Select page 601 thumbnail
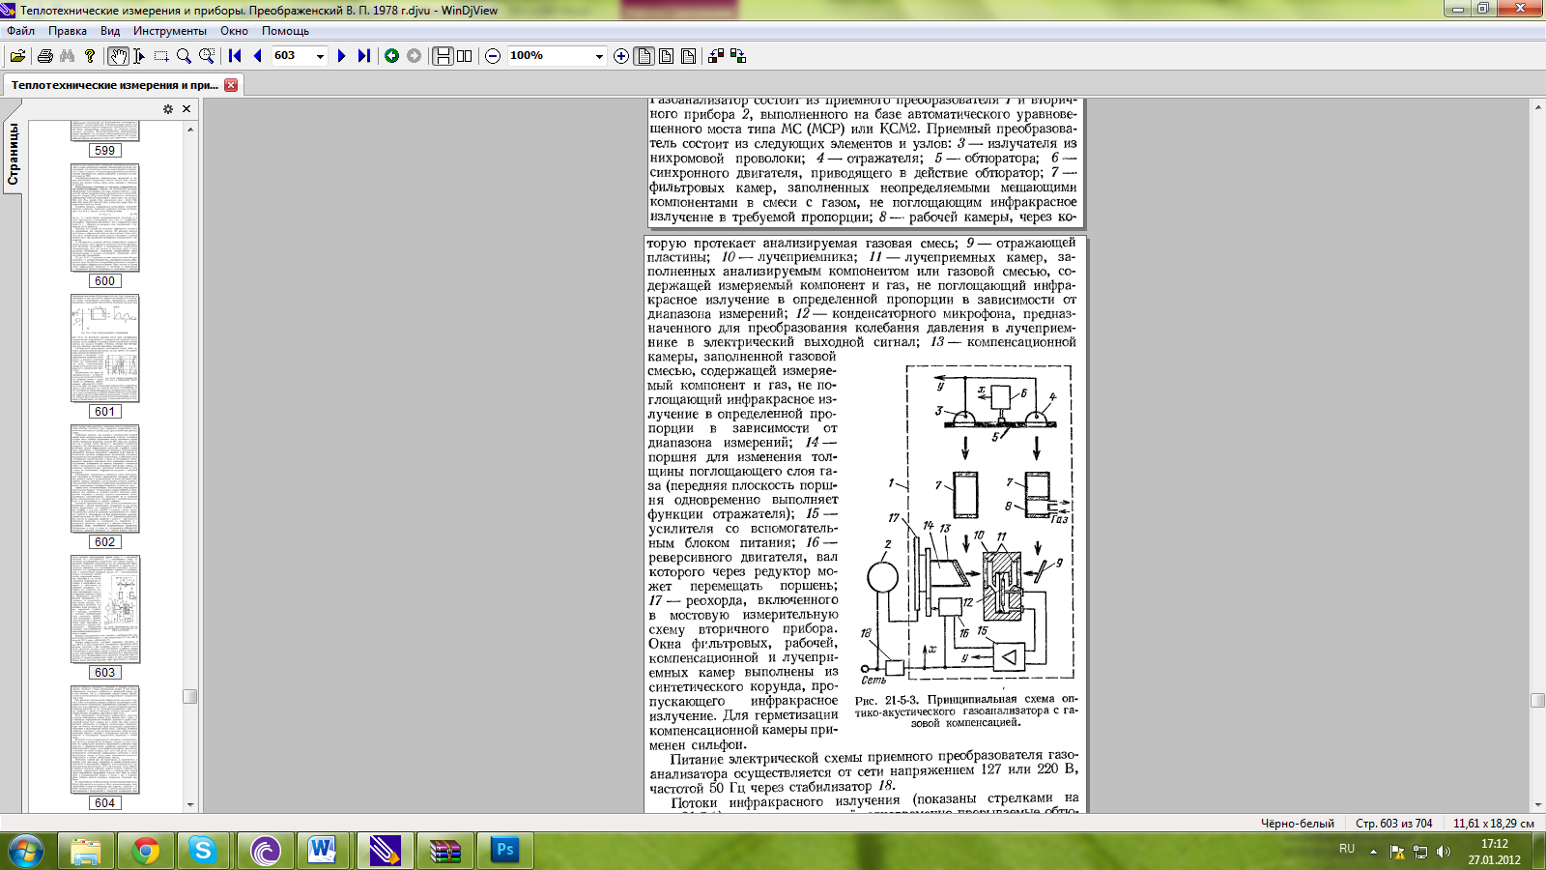Viewport: 1546px width, 870px height. [x=104, y=348]
